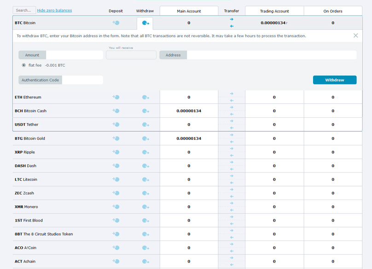Click the Address input field

(272, 55)
